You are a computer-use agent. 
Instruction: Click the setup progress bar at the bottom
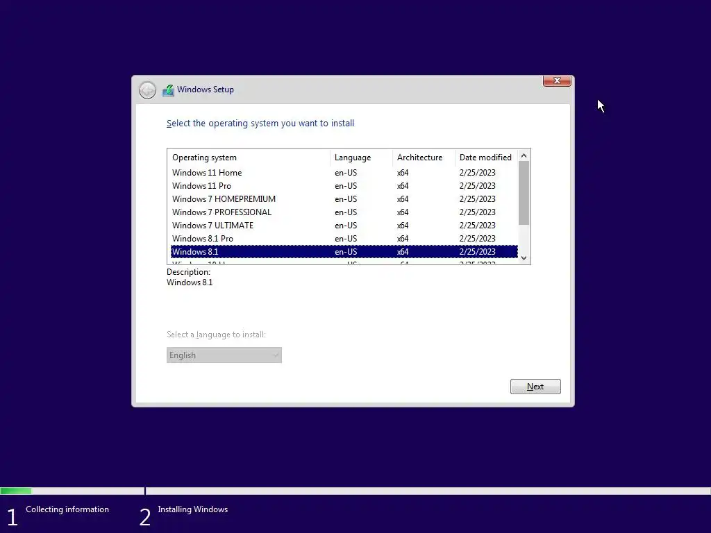(355, 491)
